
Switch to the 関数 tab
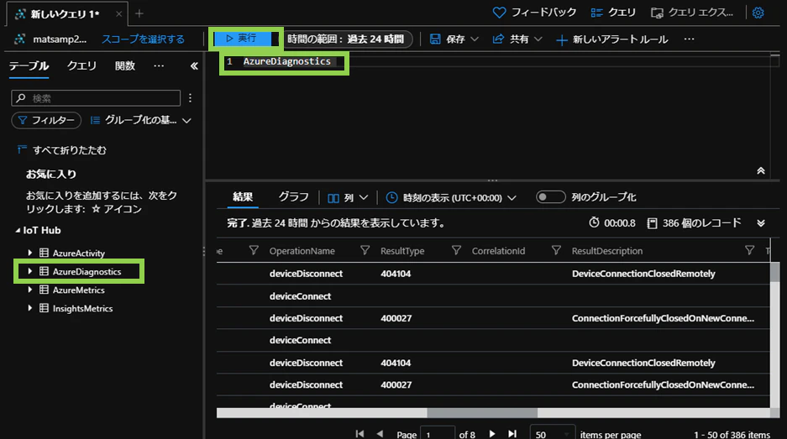click(125, 65)
